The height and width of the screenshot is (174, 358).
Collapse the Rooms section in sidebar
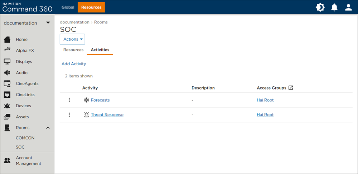pyautogui.click(x=48, y=128)
